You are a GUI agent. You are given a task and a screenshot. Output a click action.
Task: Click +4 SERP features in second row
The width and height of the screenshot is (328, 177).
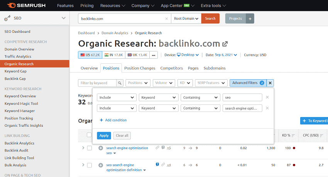point(169,165)
